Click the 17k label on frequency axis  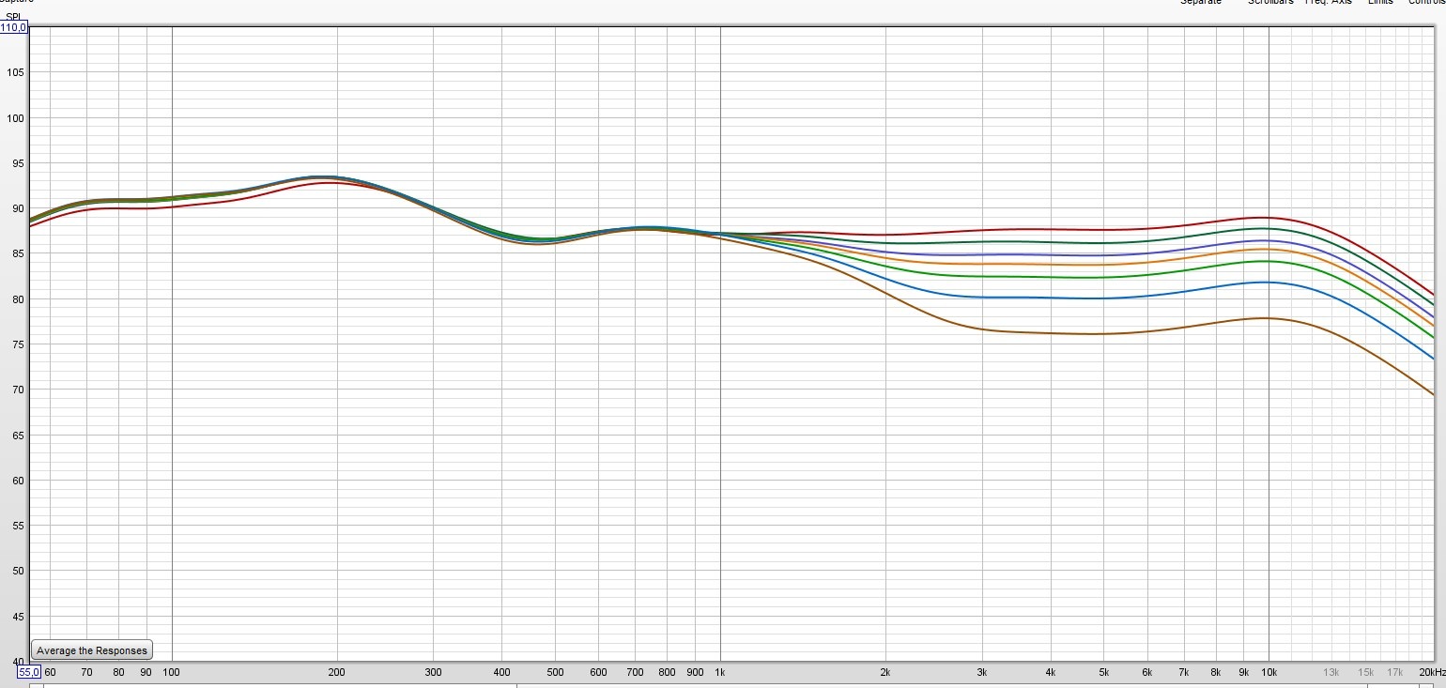point(1394,672)
